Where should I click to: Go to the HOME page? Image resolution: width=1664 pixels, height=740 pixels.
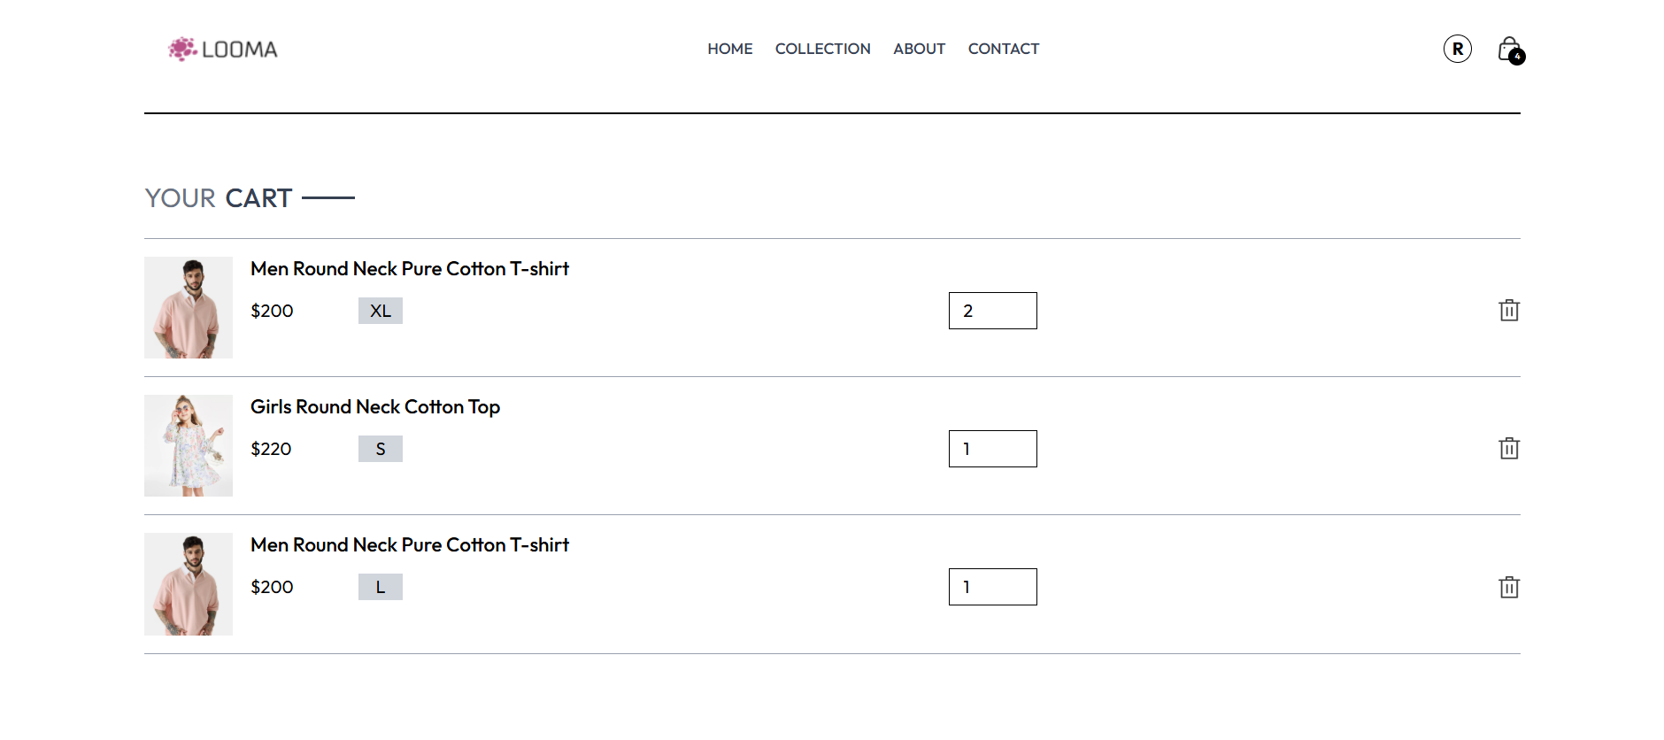point(730,49)
